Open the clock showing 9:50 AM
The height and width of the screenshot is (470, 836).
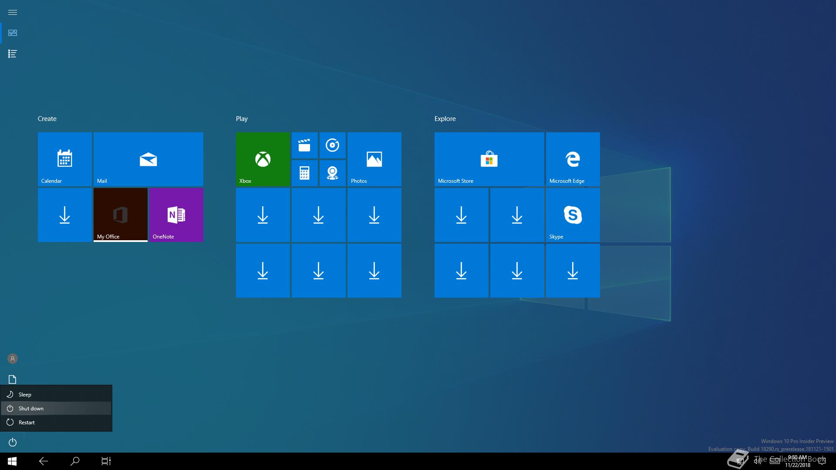(798, 461)
